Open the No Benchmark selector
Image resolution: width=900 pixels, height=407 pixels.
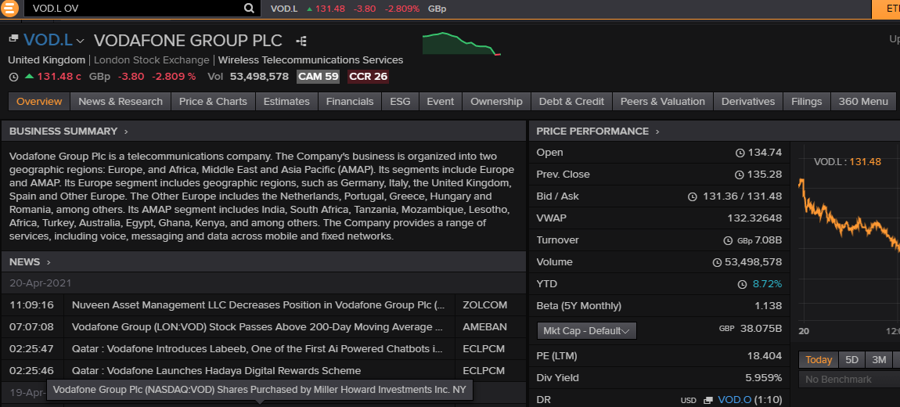[848, 380]
